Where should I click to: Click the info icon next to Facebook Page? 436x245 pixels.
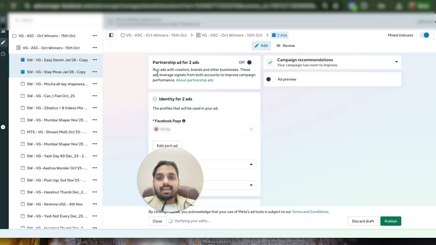click(x=184, y=121)
